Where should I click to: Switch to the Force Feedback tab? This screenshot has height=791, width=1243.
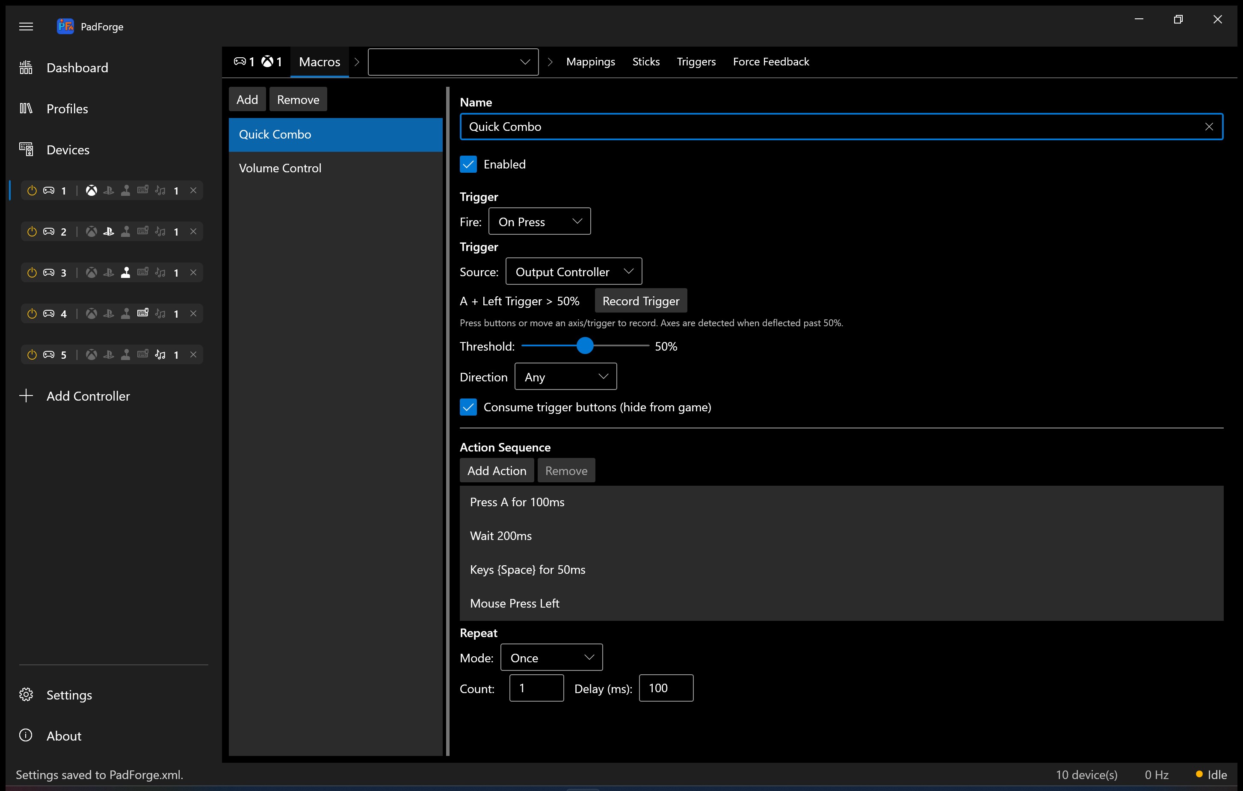(771, 62)
